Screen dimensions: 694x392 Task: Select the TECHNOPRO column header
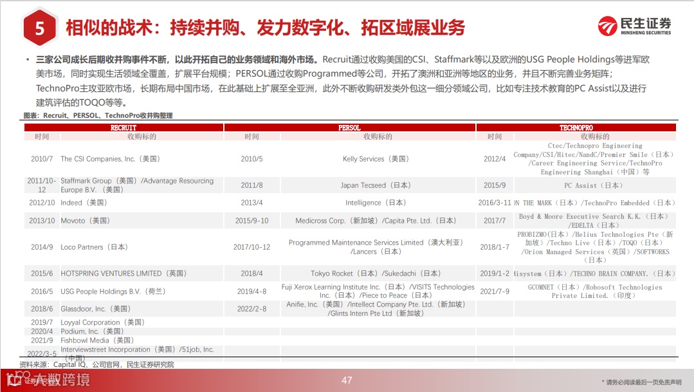pyautogui.click(x=576, y=127)
